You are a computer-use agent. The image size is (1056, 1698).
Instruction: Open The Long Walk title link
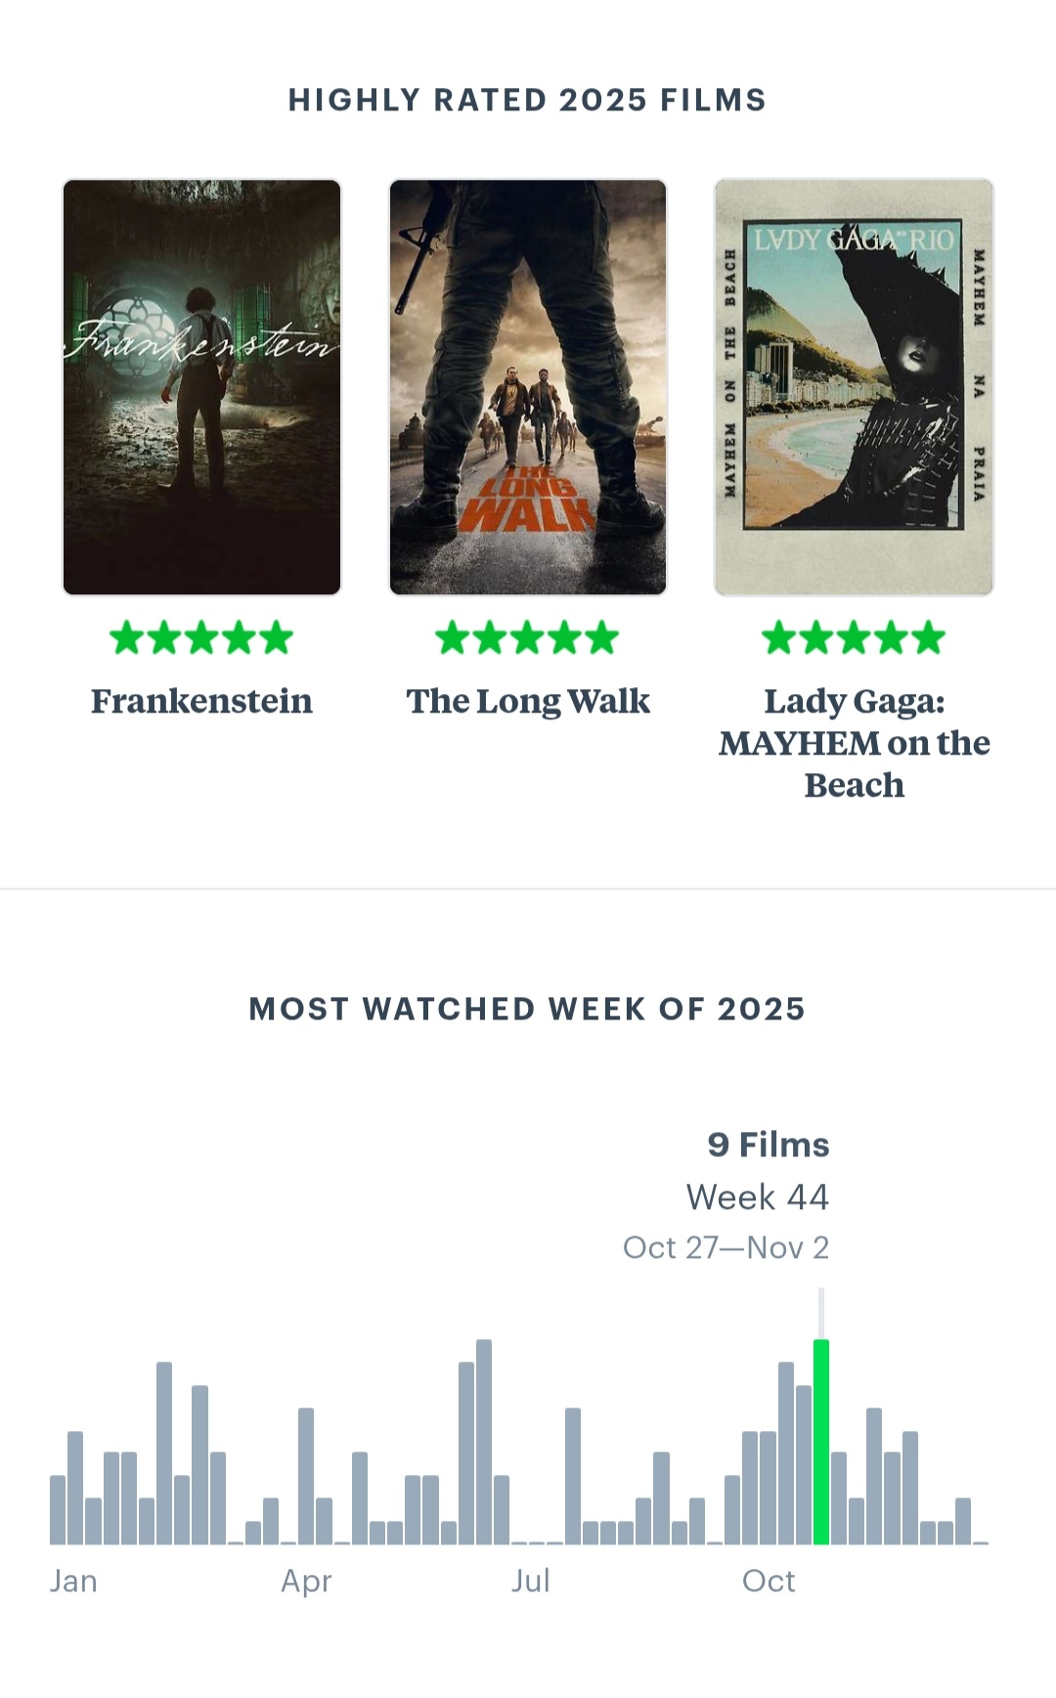point(528,701)
